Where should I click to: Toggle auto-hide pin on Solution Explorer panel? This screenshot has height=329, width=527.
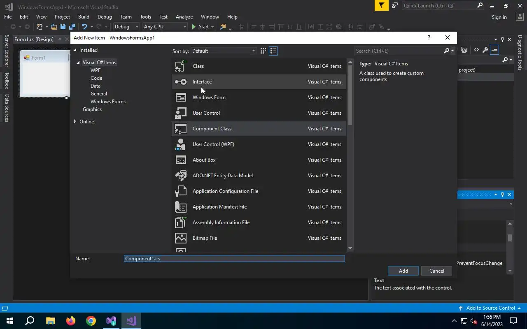click(x=502, y=39)
